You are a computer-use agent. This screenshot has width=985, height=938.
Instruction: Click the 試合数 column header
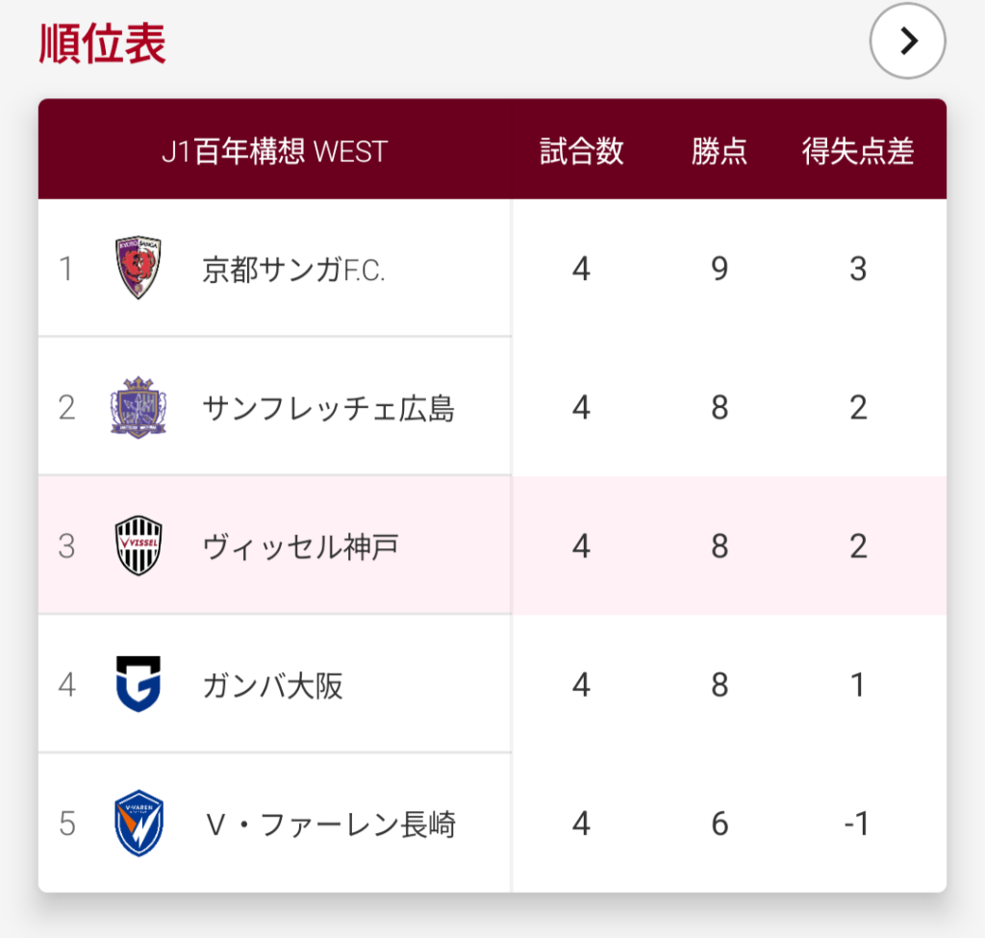[581, 151]
